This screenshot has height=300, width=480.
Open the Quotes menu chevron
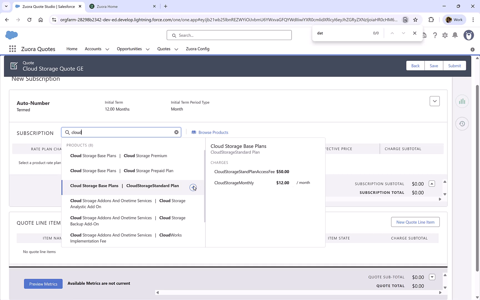pos(176,49)
